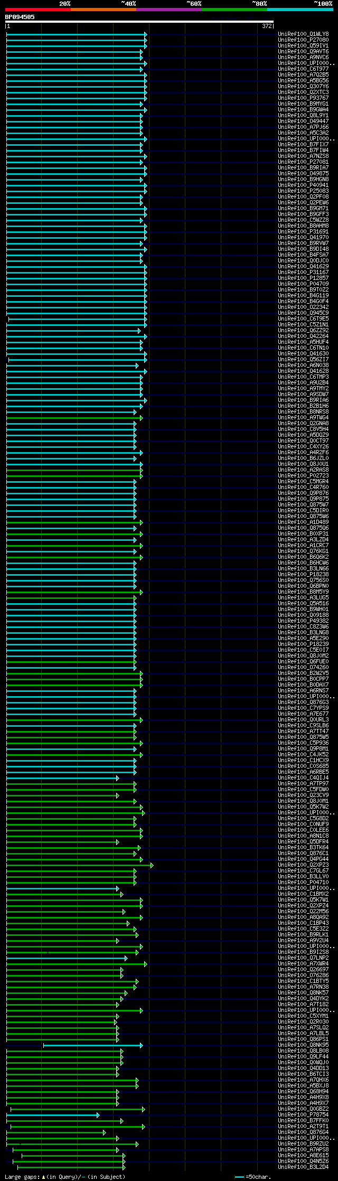
Task: Open hit UniRef100_P27080
Action: click(303, 40)
